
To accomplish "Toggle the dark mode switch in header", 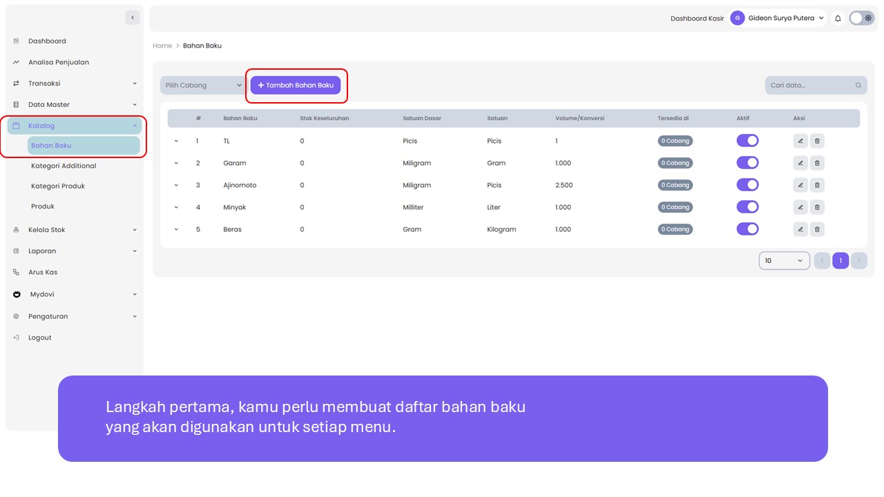I will coord(861,19).
